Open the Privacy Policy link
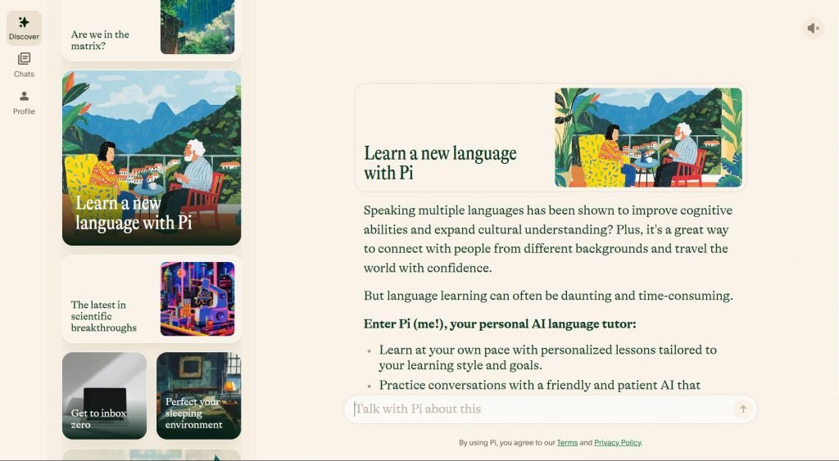Image resolution: width=839 pixels, height=461 pixels. tap(618, 443)
